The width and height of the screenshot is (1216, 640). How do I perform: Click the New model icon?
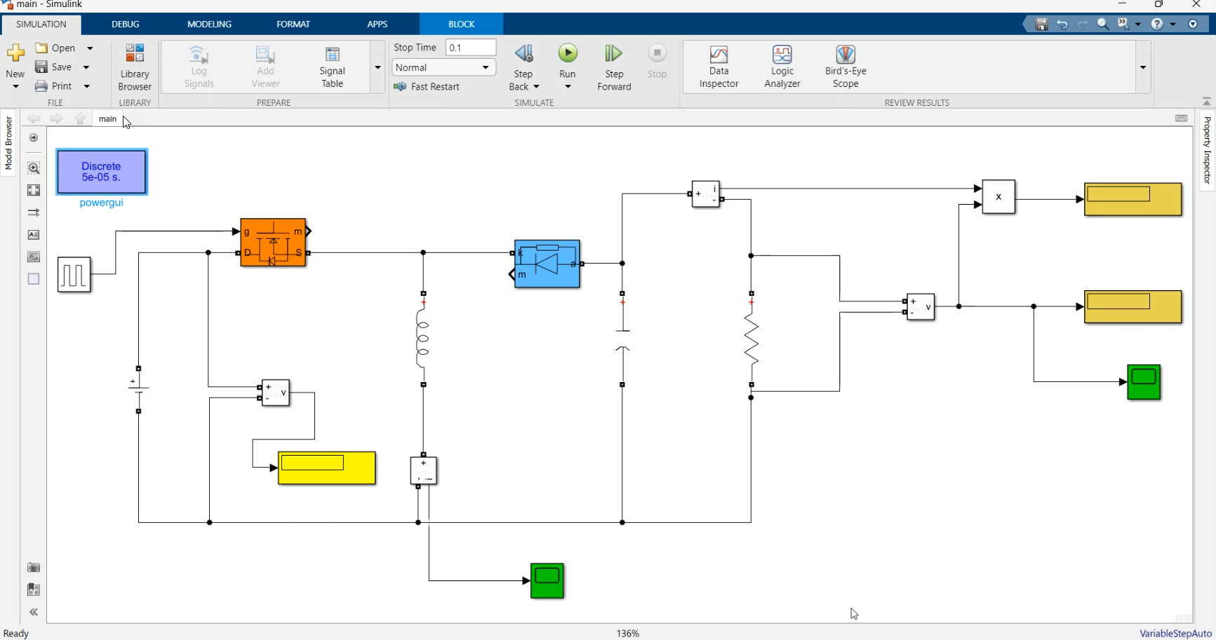click(x=15, y=53)
